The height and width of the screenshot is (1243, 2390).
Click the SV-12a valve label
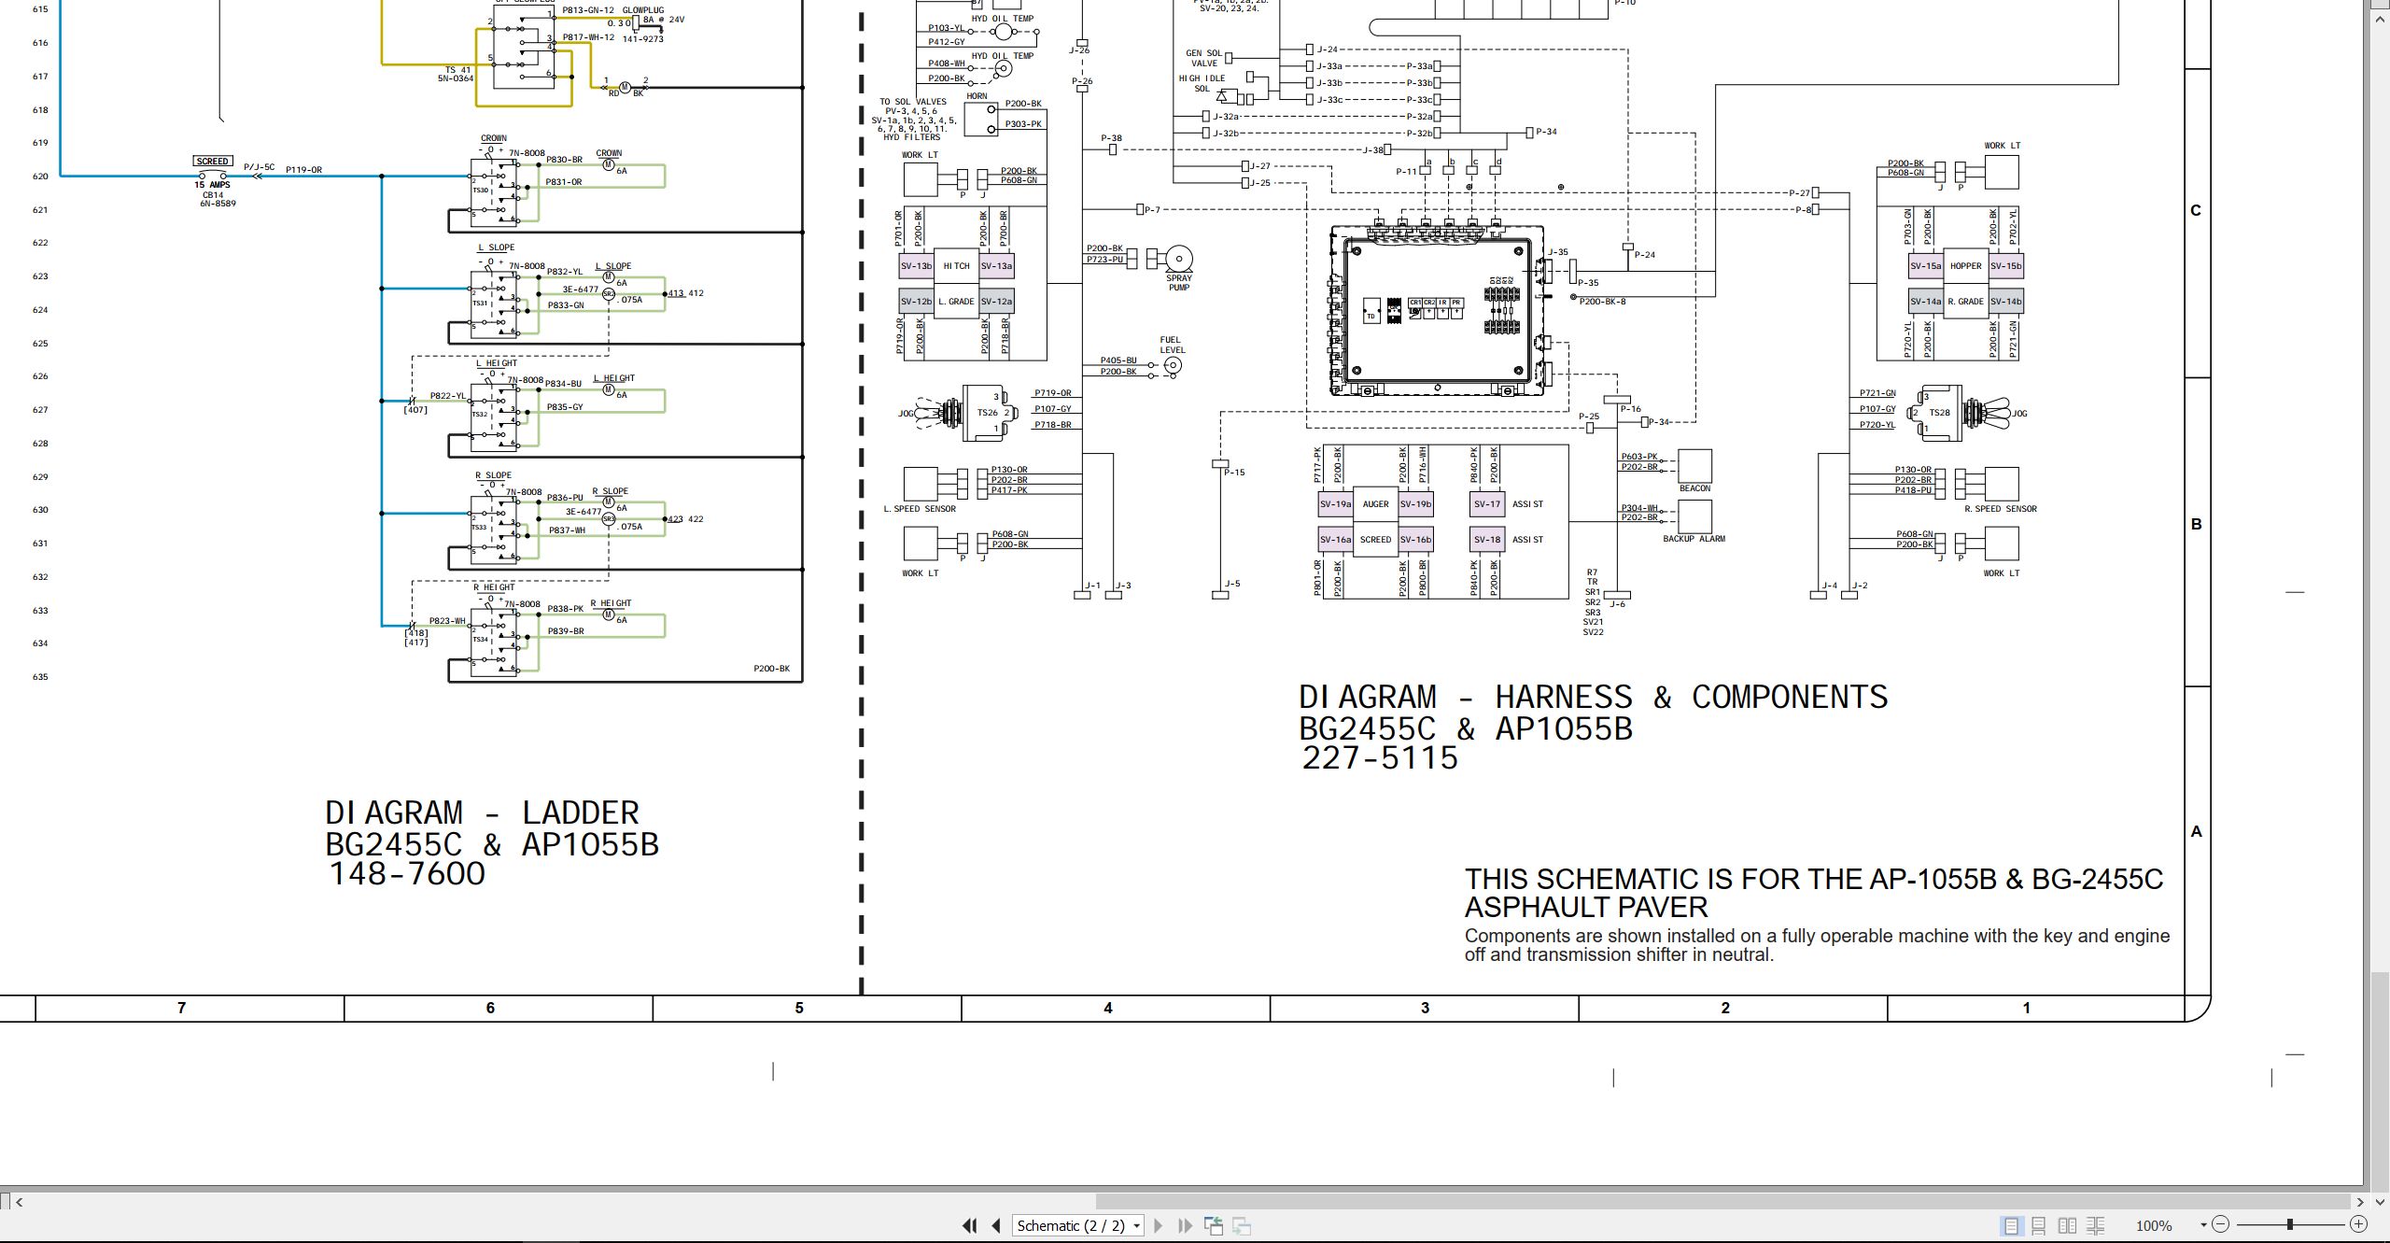click(996, 302)
